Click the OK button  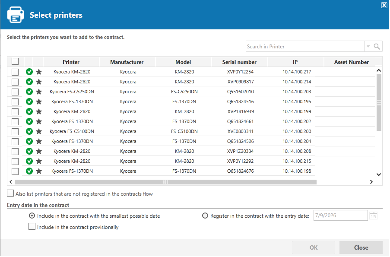[314, 248]
